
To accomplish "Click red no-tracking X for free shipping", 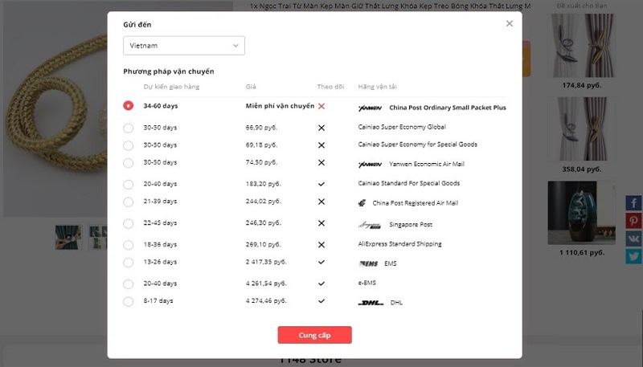I will (x=321, y=106).
